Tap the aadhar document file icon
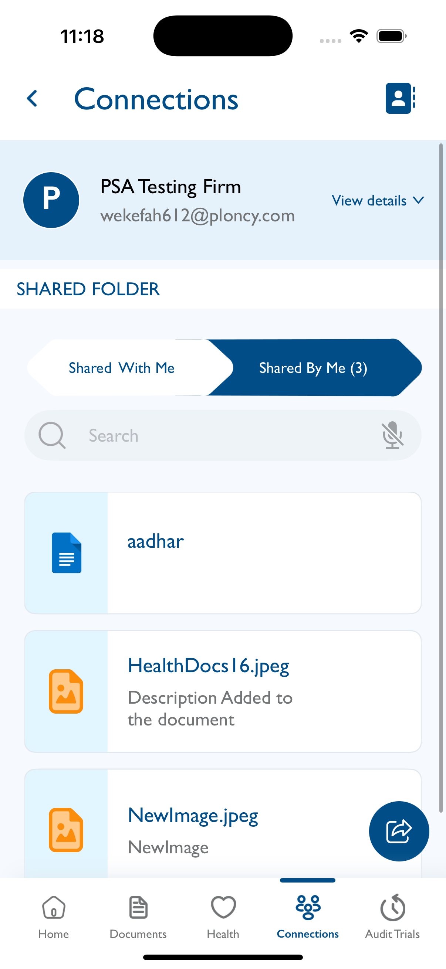Viewport: 446px width, 969px height. coord(66,552)
